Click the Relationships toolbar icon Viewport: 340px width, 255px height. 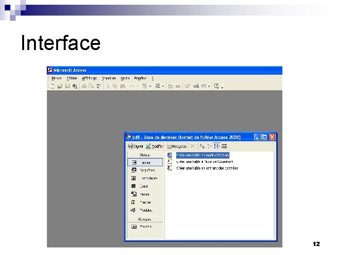(196, 86)
